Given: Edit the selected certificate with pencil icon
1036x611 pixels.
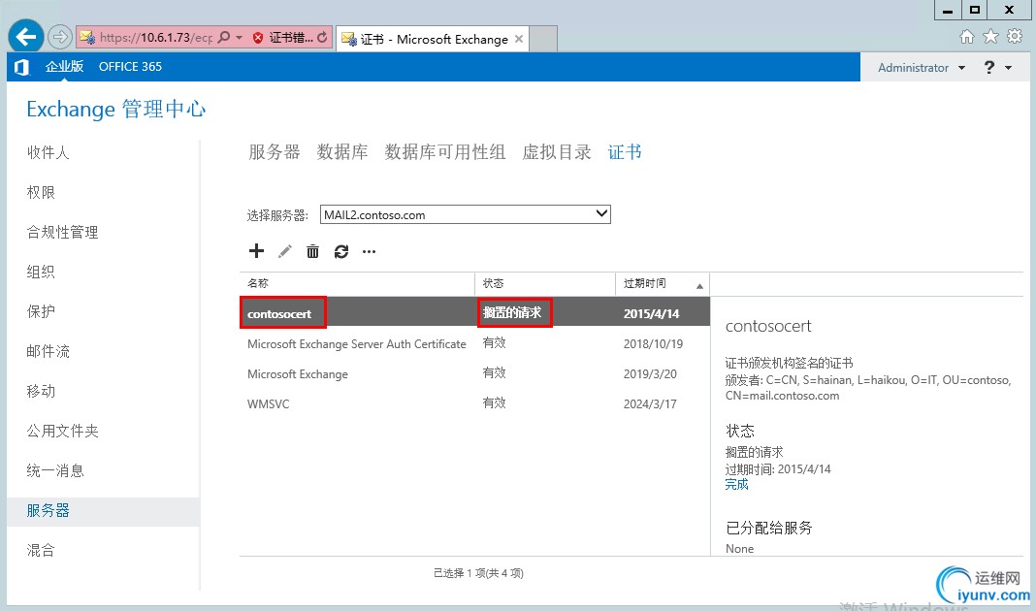Looking at the screenshot, I should click(x=285, y=251).
